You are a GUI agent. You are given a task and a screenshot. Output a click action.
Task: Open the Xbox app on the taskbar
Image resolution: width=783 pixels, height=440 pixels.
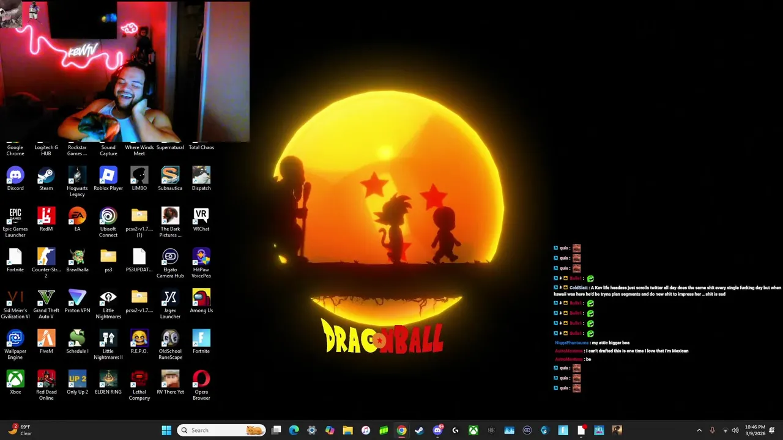[473, 430]
